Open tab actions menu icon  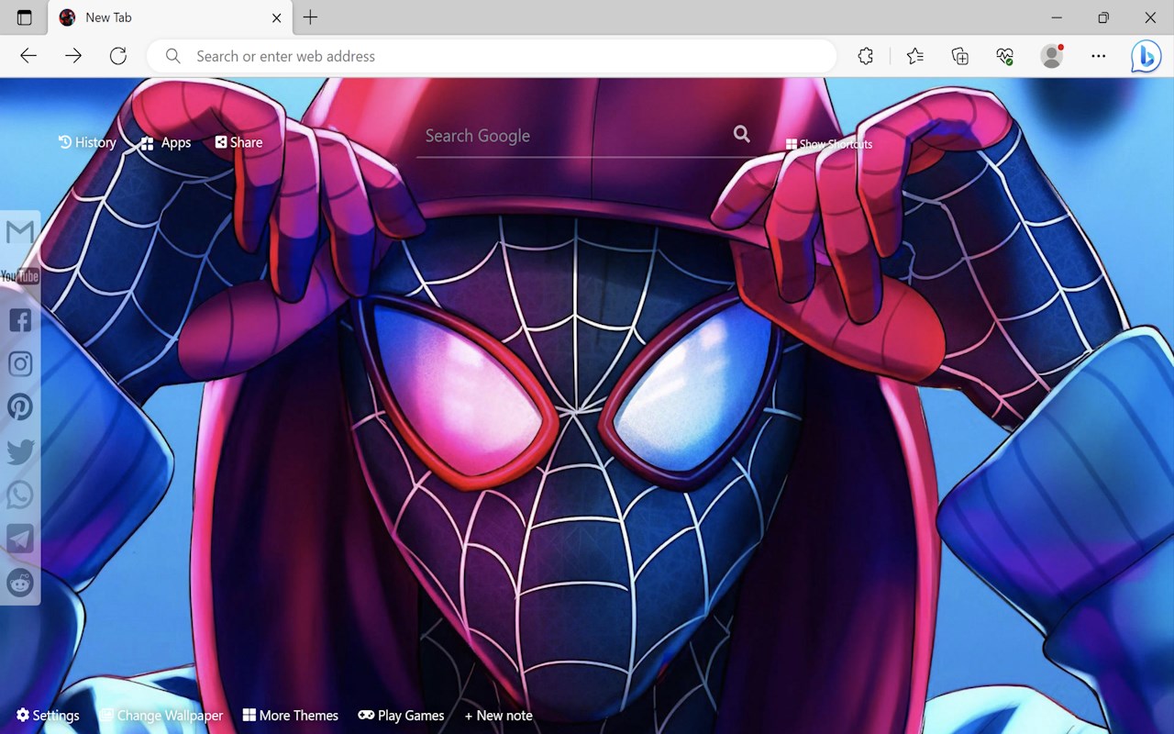coord(25,17)
